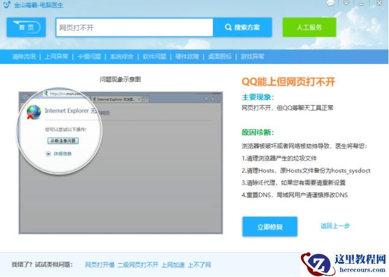The width and height of the screenshot is (389, 277).
Task: Close the 电脑医生 window
Action: [379, 3]
